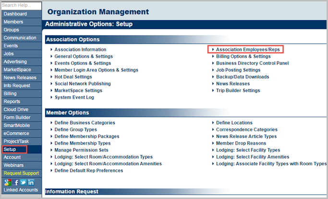Open Define Locations link
This screenshot has height=199, width=328.
click(234, 123)
